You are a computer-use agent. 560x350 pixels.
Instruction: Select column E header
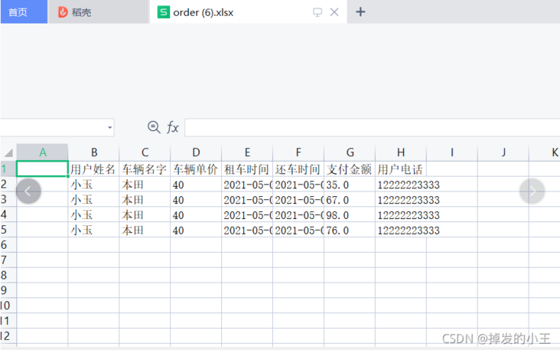pyautogui.click(x=247, y=152)
